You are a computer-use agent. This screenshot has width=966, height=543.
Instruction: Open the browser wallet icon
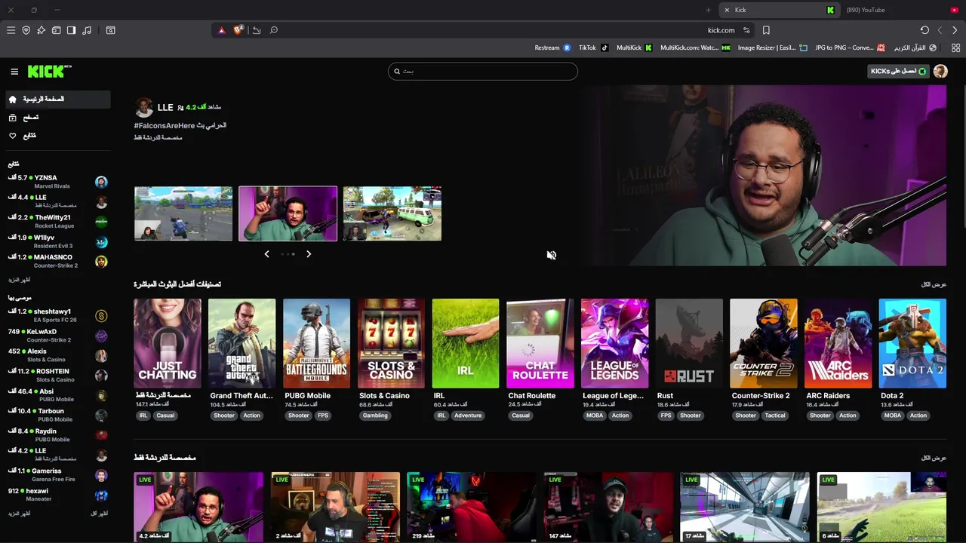tap(56, 30)
